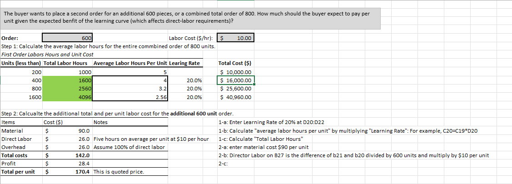This screenshot has width=512, height=184.
Task: Click the Total costs value 142.0
Action: coord(68,155)
